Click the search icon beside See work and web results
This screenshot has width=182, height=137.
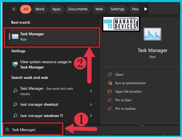pyautogui.click(x=15, y=91)
